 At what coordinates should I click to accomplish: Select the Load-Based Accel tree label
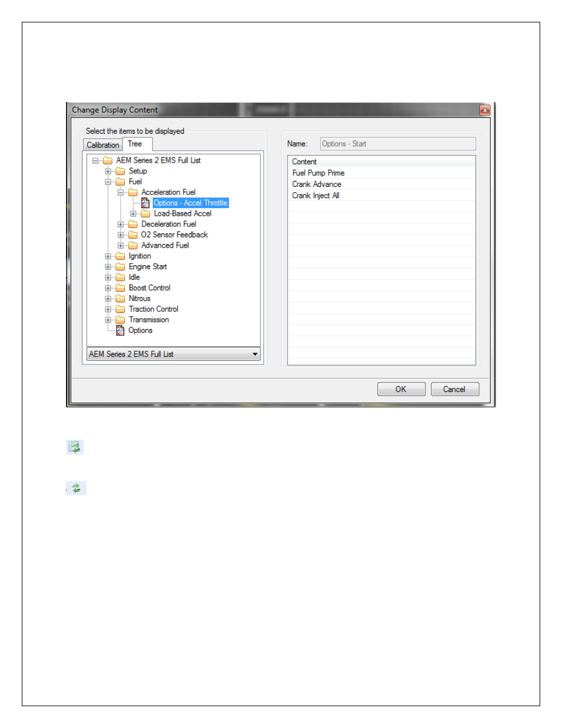(183, 213)
